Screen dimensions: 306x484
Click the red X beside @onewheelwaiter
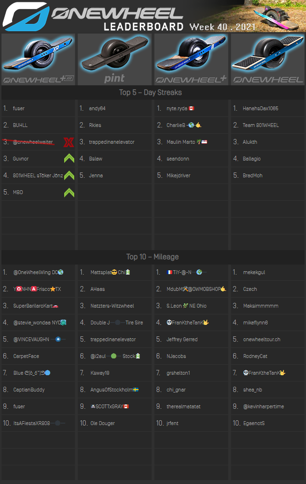[68, 142]
